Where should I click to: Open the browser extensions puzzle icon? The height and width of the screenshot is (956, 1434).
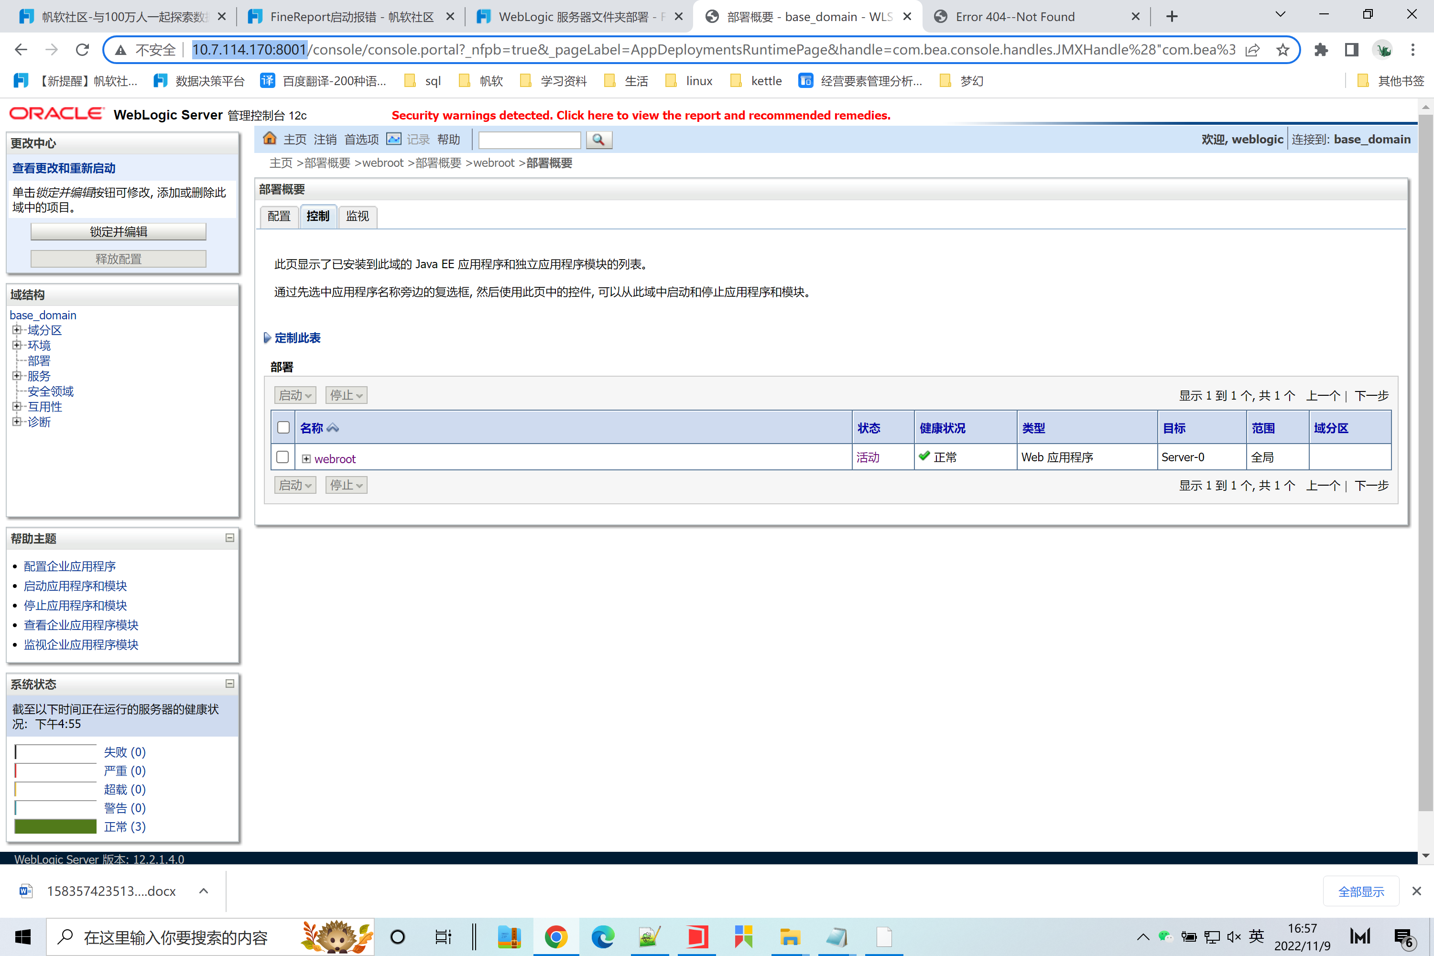pyautogui.click(x=1321, y=50)
